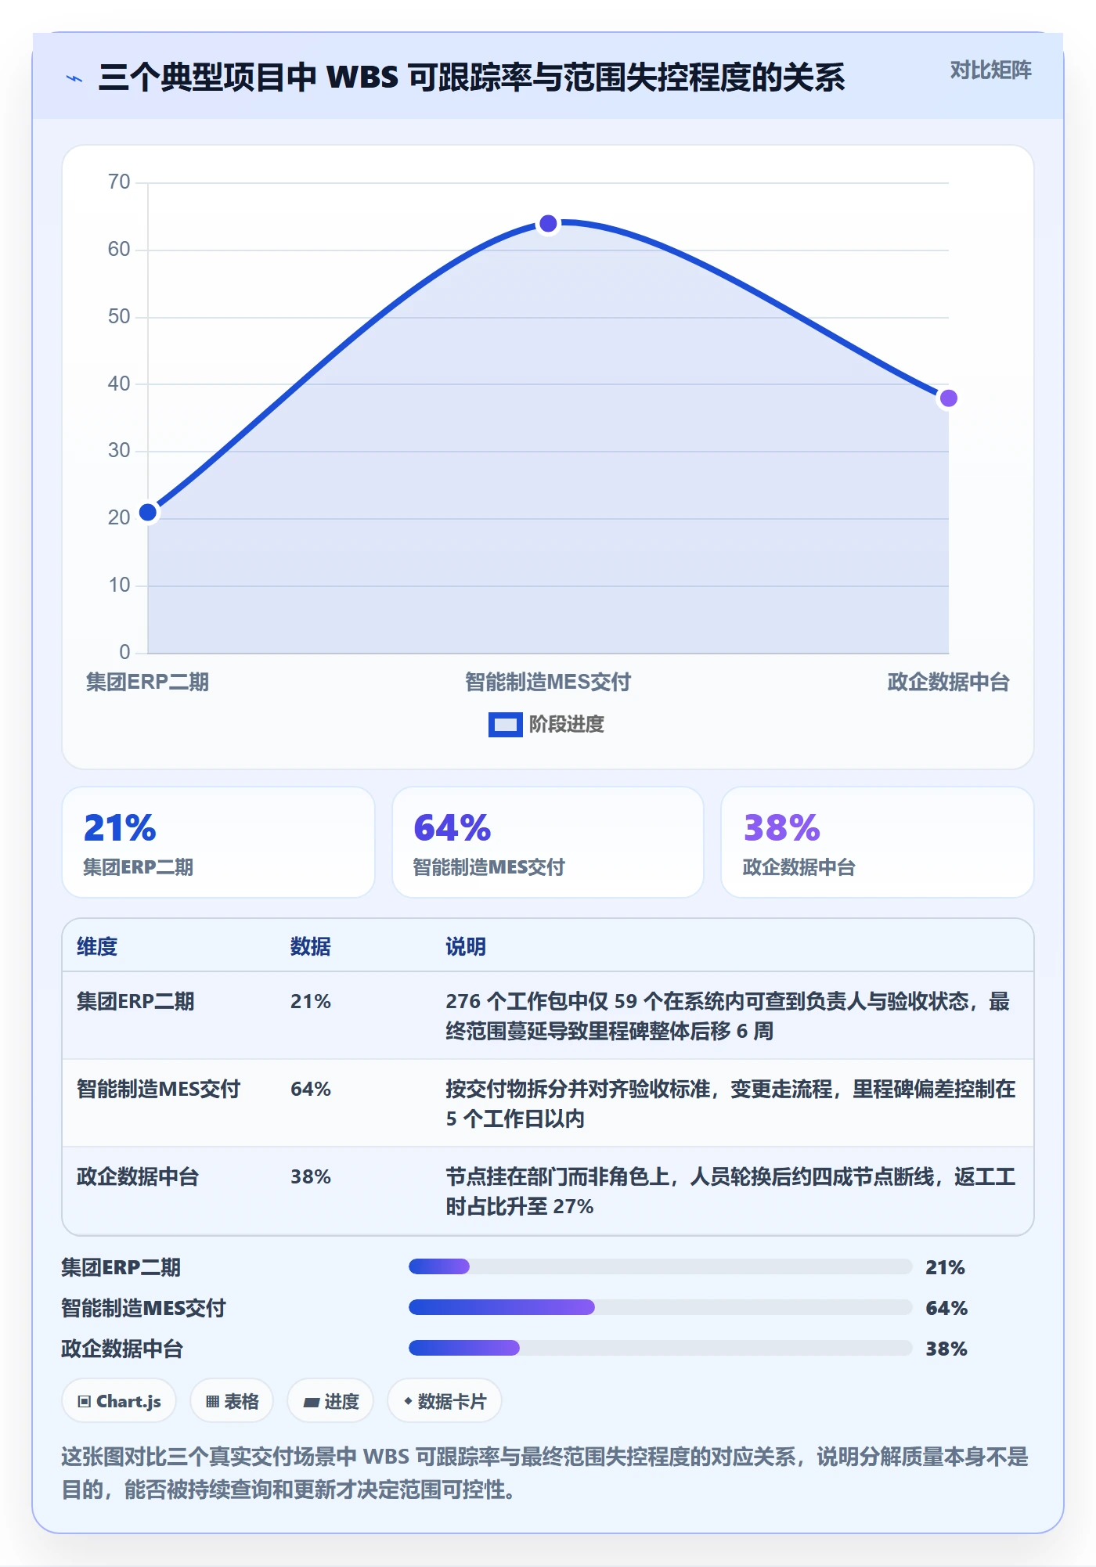Screen dimensions: 1096x1567
Task: Click the 64% value beside the progress bar
Action: [946, 1308]
